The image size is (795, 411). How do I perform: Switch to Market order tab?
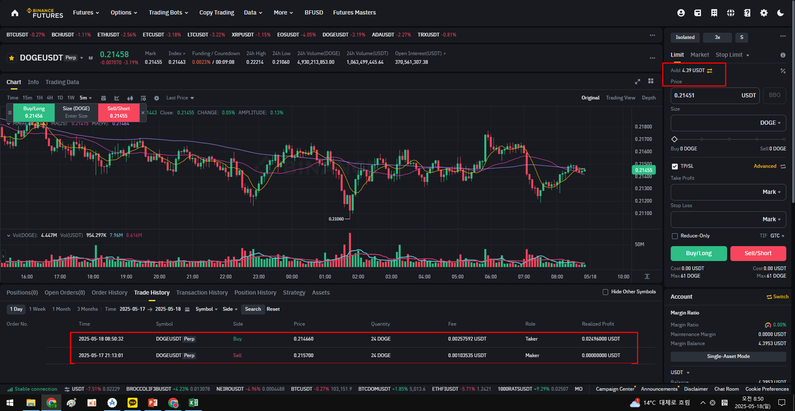coord(700,55)
